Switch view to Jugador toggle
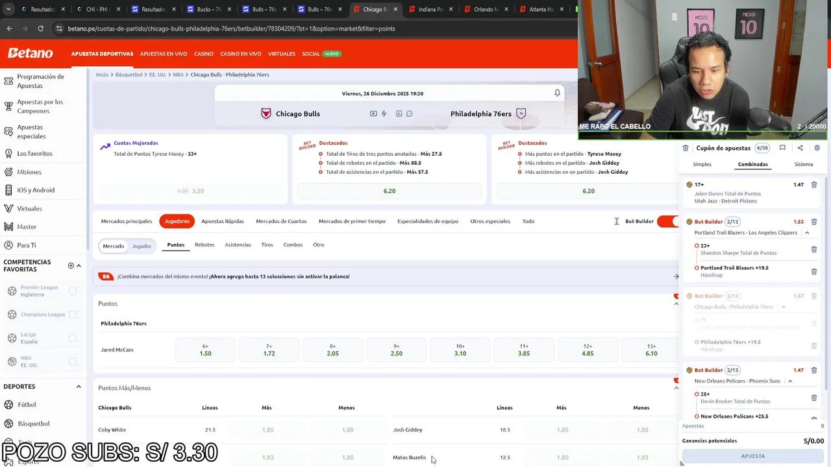Viewport: 831px width, 467px height. (x=142, y=246)
